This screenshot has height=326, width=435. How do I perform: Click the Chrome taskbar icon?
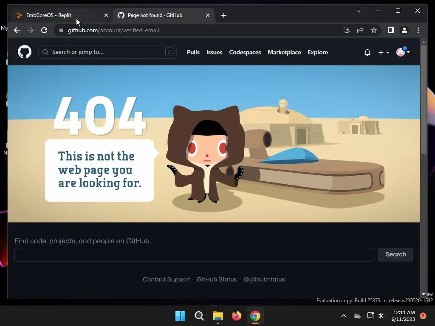pyautogui.click(x=255, y=316)
